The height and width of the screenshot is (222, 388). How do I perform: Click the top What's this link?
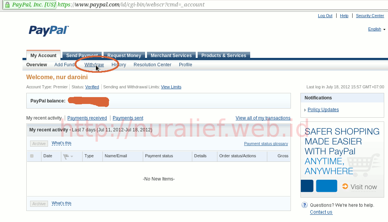pos(61,143)
